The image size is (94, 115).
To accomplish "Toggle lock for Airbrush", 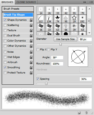I will [x=31, y=62].
